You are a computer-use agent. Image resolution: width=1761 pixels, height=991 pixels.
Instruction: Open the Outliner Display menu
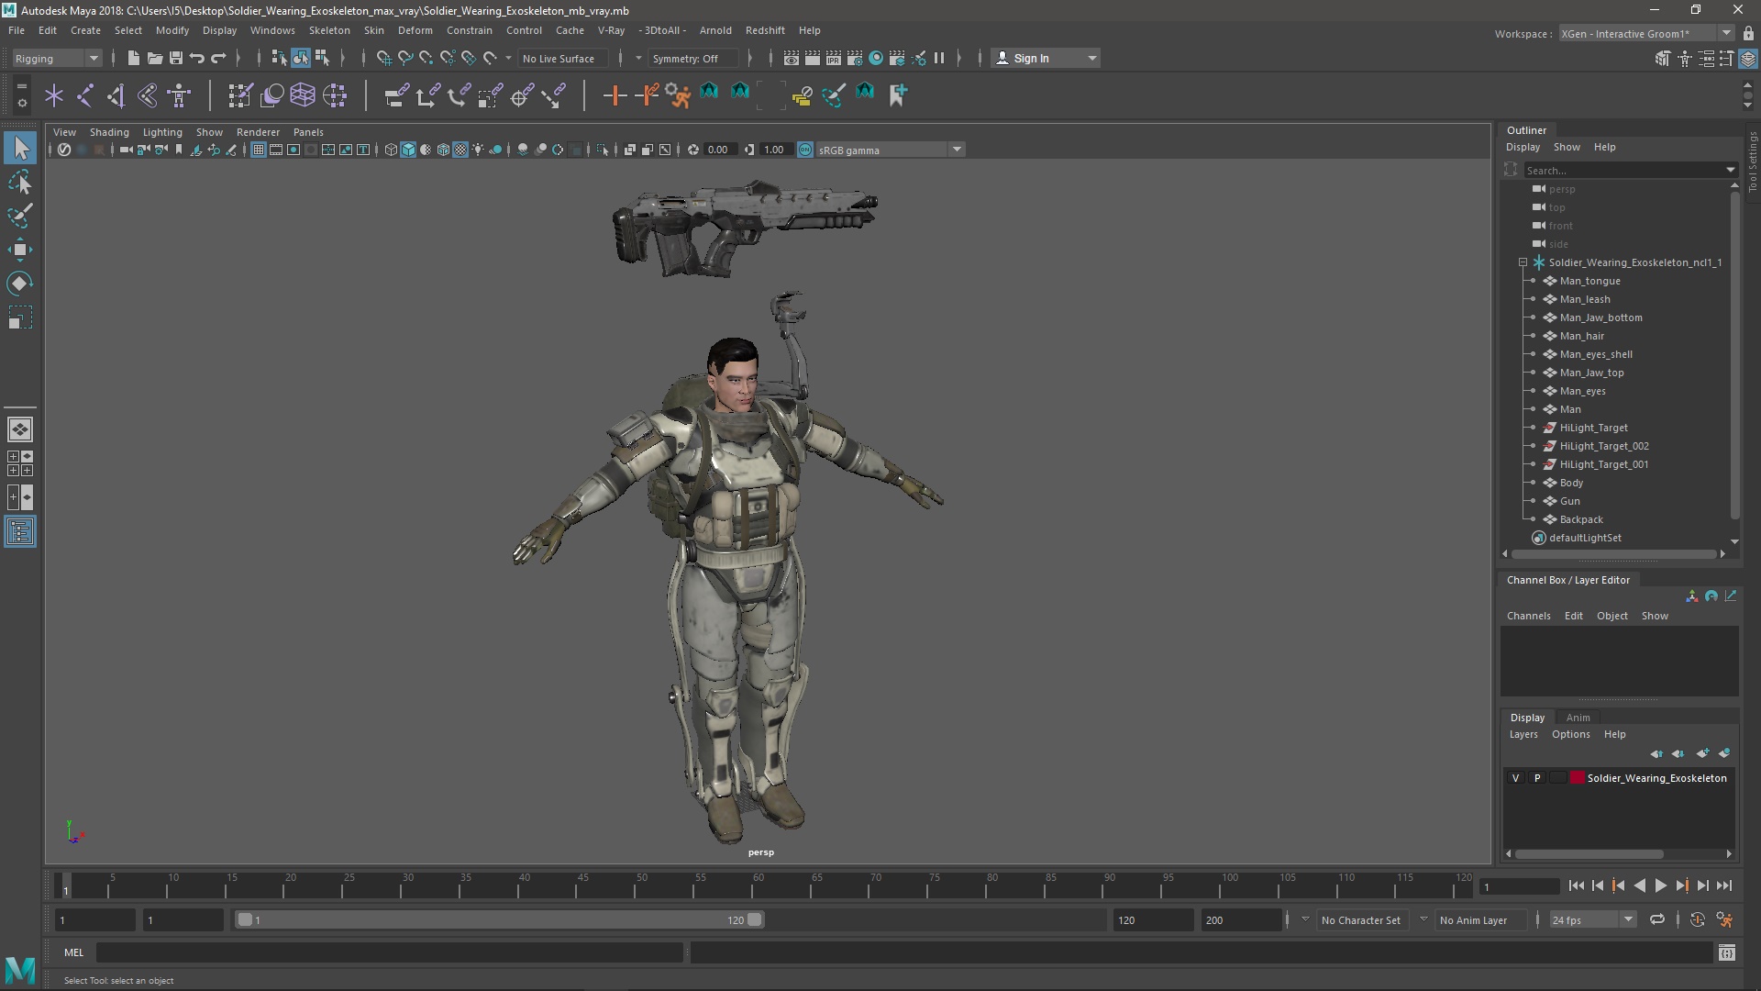(x=1523, y=147)
